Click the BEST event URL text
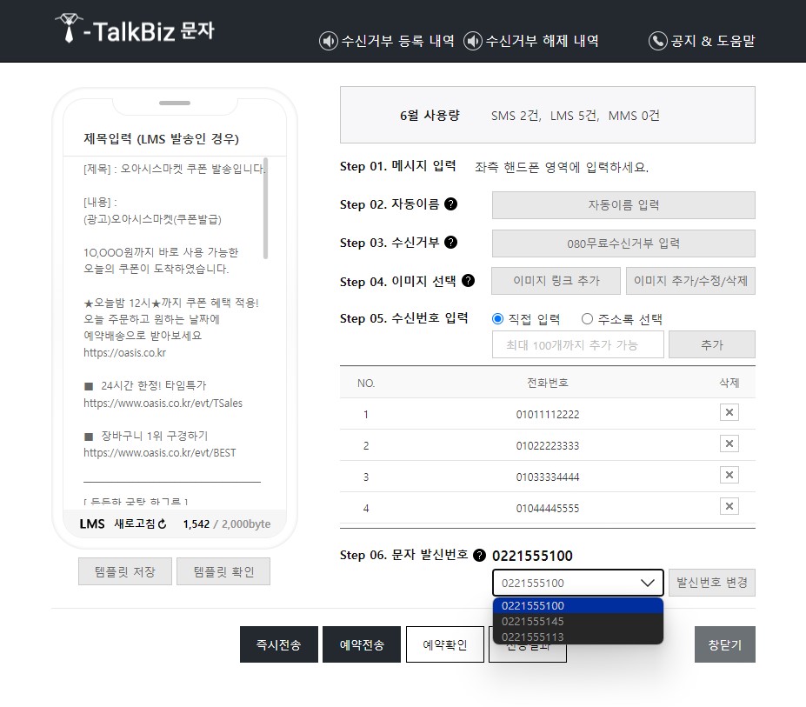806x707 pixels. click(160, 453)
